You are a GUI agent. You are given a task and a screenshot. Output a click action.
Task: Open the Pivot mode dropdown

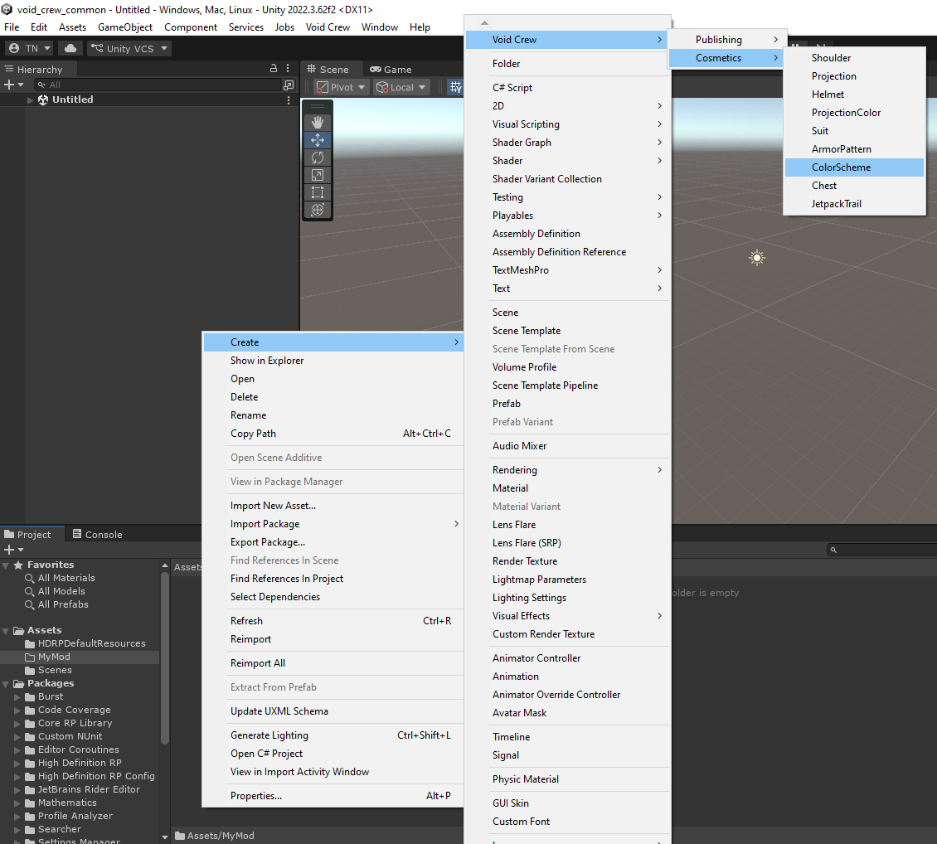(x=341, y=87)
